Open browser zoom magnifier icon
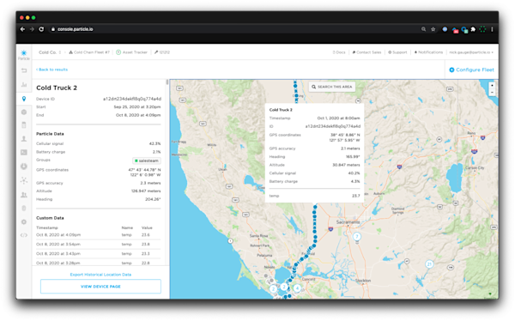 point(424,29)
